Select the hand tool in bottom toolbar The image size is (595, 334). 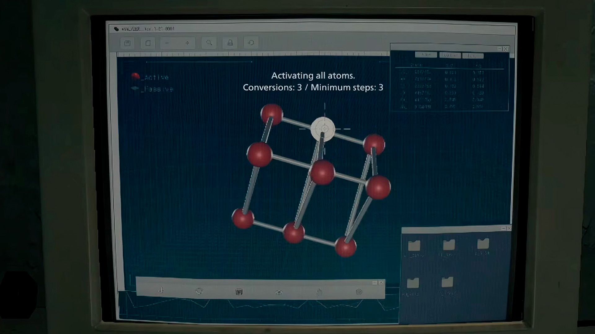[x=319, y=292]
